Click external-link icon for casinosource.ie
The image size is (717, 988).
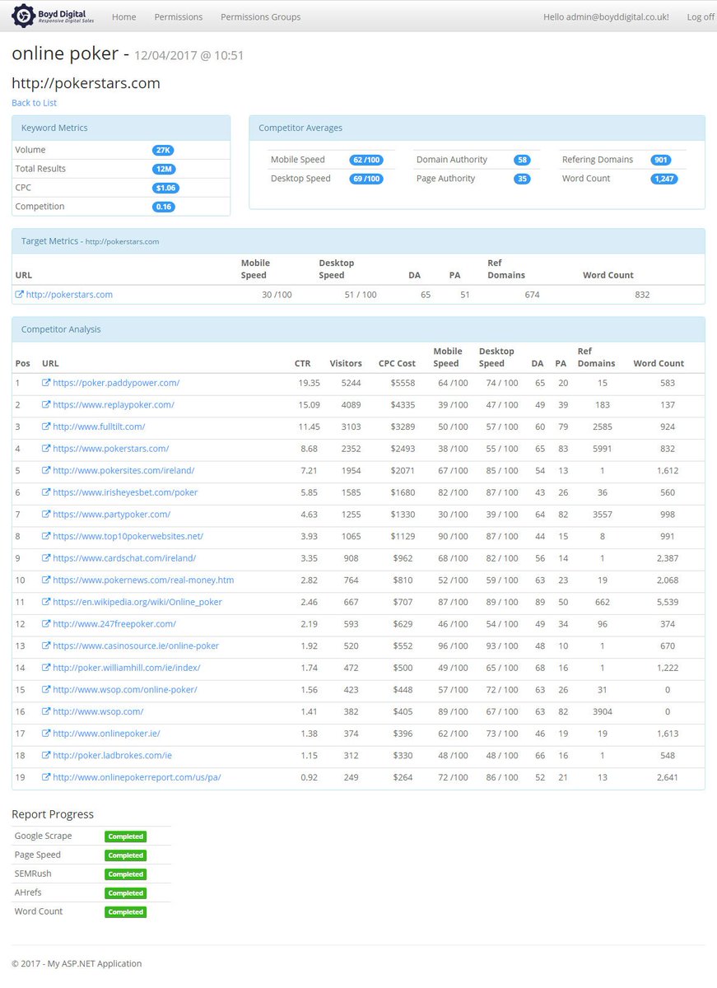pos(46,645)
